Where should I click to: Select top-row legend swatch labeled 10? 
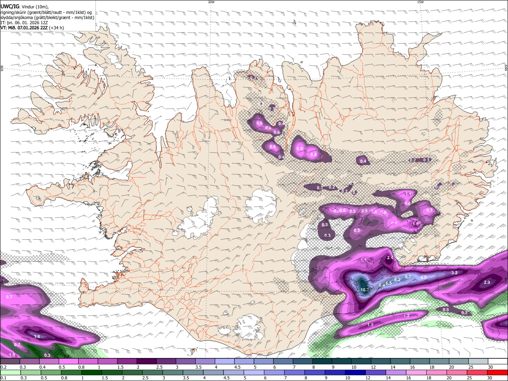tap(362, 362)
